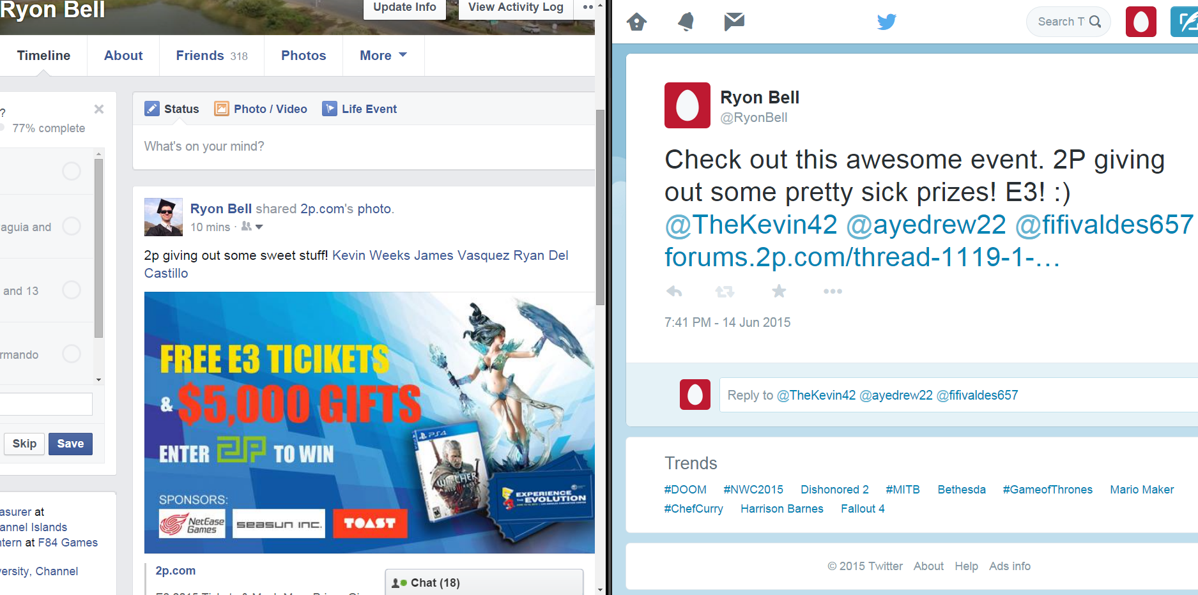This screenshot has width=1198, height=595.
Task: Click the retweet icon under the tweet
Action: click(x=725, y=291)
